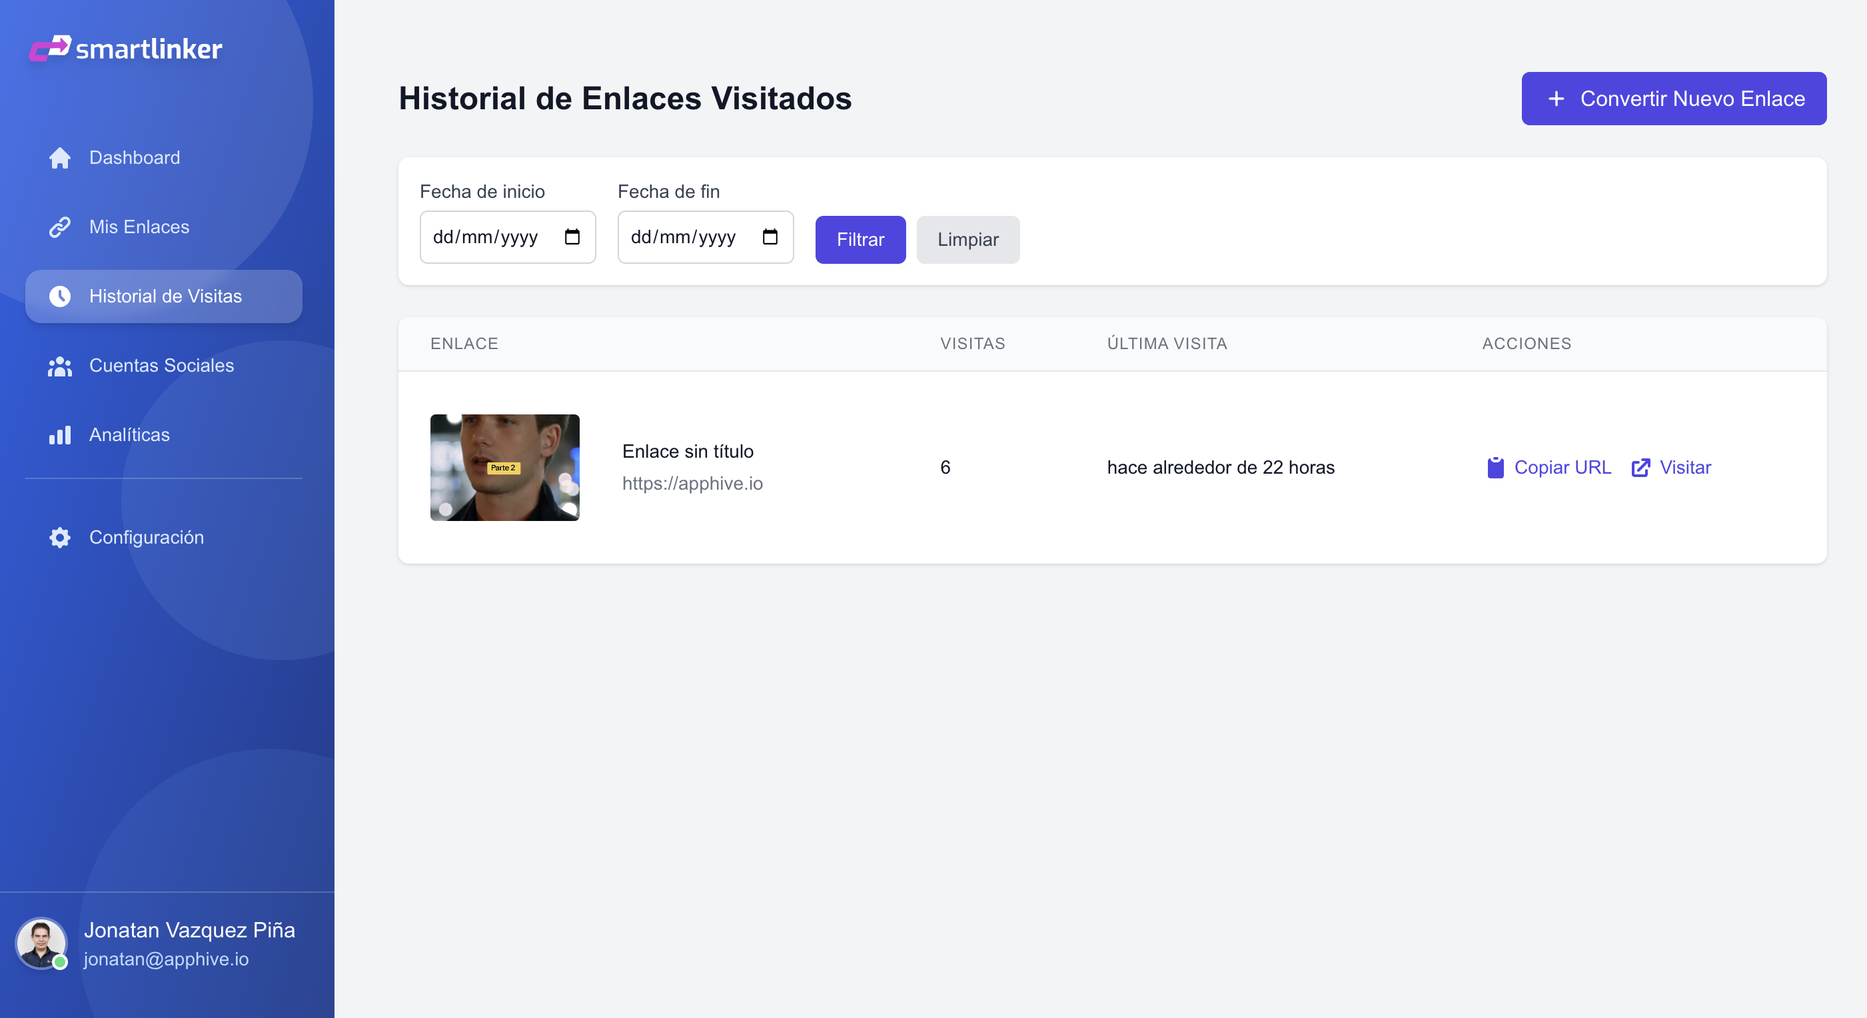
Task: Click the Configuración gear icon
Action: coord(59,538)
